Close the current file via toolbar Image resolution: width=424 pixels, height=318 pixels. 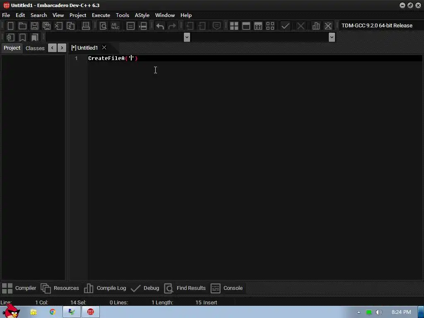[x=58, y=26]
